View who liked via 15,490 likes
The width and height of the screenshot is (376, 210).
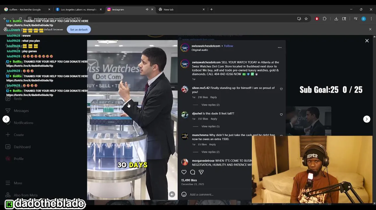coord(189,180)
